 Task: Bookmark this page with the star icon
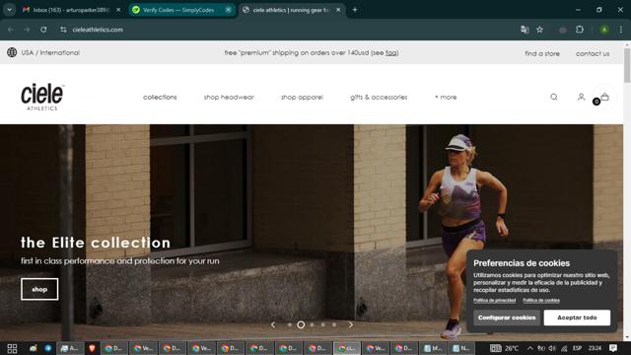pos(539,30)
